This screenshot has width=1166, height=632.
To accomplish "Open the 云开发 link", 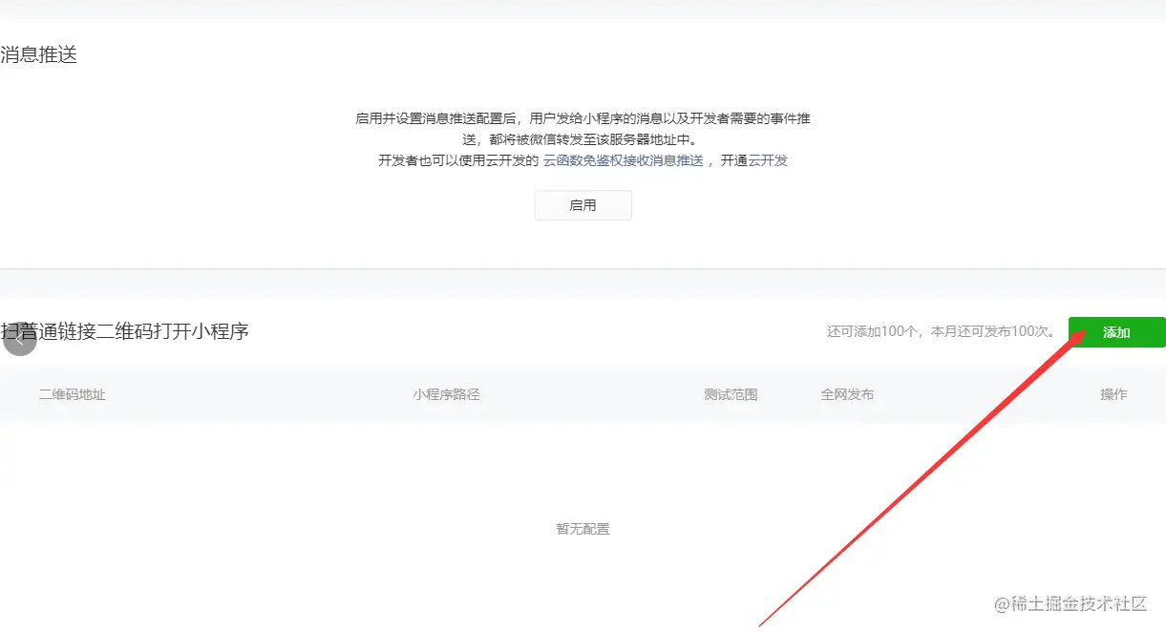I will 768,161.
